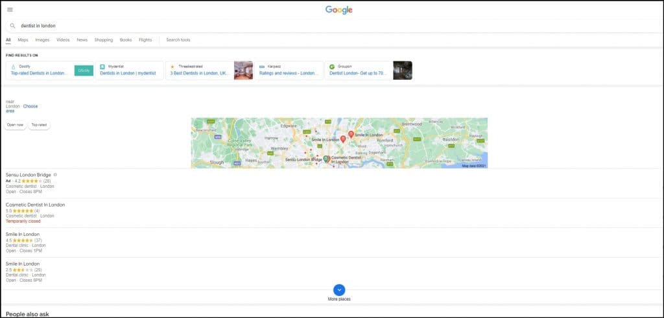This screenshot has height=318, width=664.
Task: Click the green Doctify logo badge
Action: tap(84, 70)
